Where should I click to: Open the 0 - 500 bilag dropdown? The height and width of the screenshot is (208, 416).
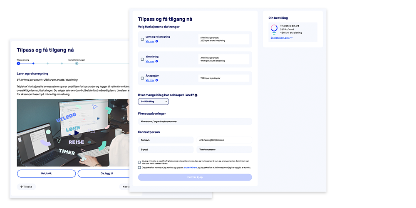(x=154, y=102)
